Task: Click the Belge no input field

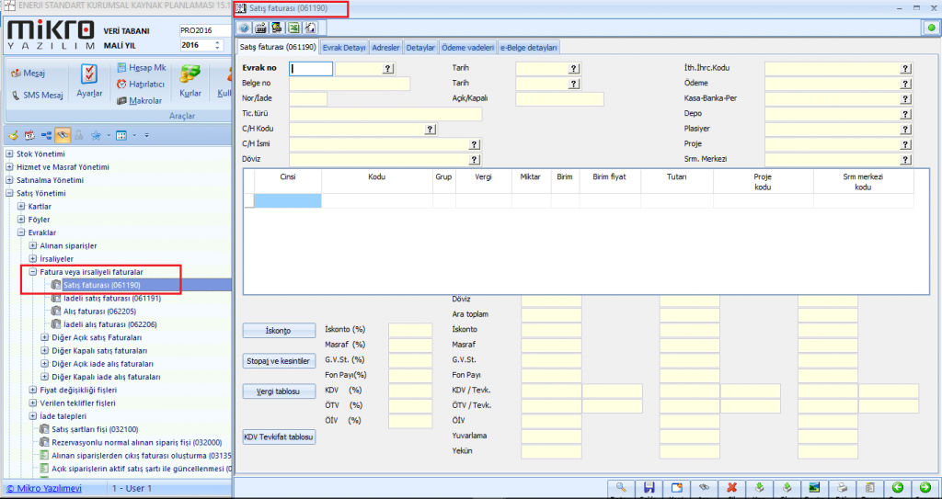Action: coord(350,84)
